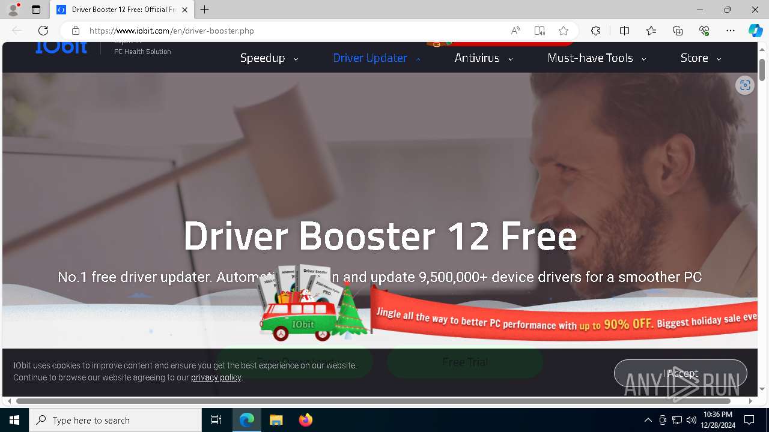This screenshot has width=769, height=432.
Task: Open the privacy policy link
Action: [x=216, y=377]
